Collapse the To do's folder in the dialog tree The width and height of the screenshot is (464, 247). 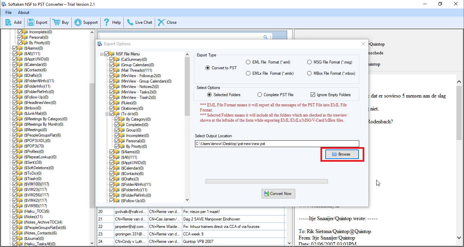(x=107, y=113)
